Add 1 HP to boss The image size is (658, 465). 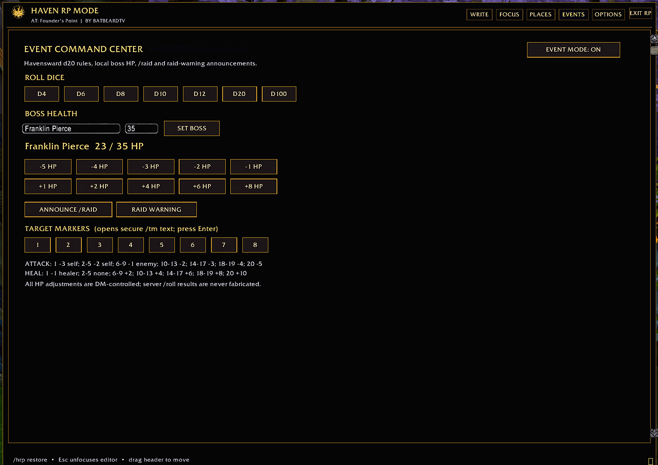[48, 186]
